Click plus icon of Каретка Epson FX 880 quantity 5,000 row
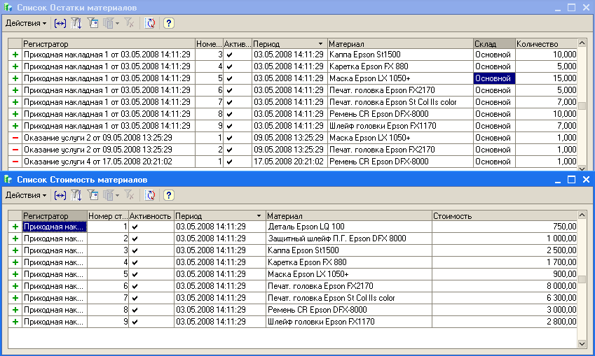This screenshot has width=595, height=356. (15, 66)
